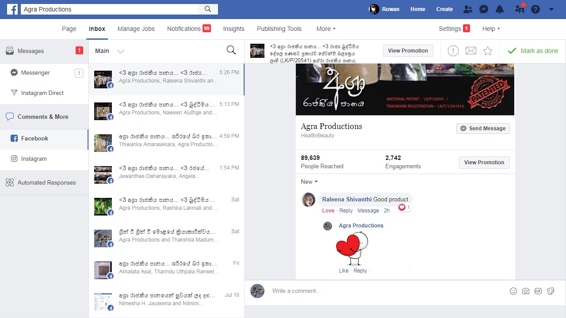Screen dimensions: 566x318
Task: Select Messenger in the sidebar
Action: (x=44, y=73)
